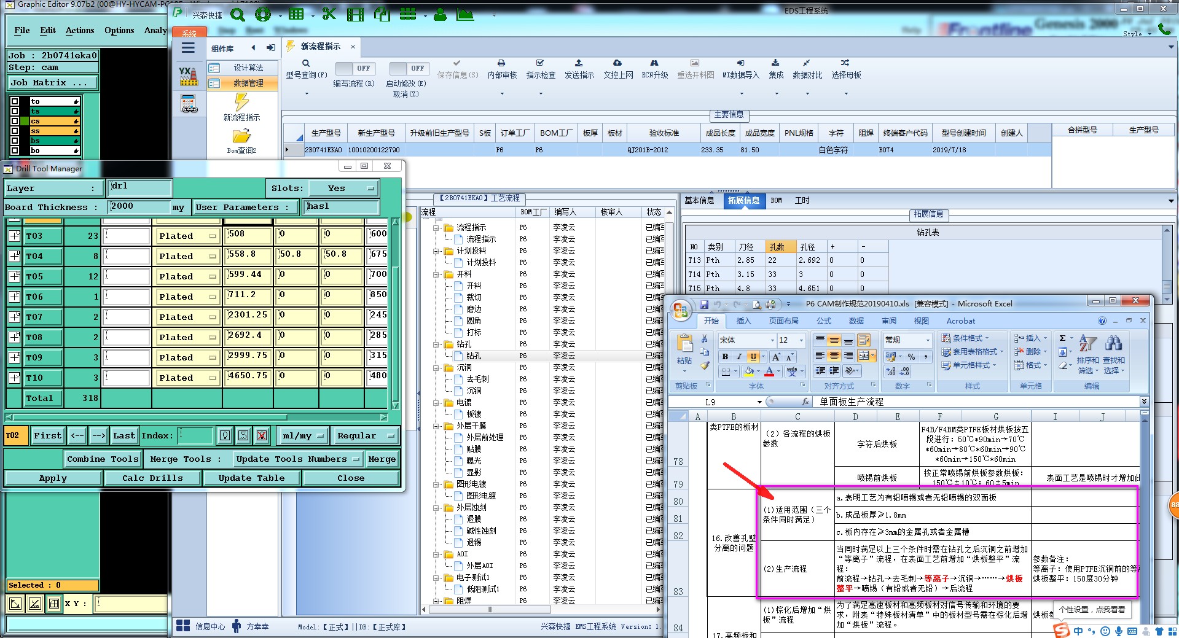Toggle the checkbox for layer 'cs'
The height and width of the screenshot is (638, 1179).
[15, 121]
